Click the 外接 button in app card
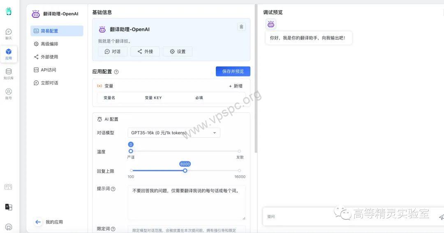This screenshot has height=233, width=444. [x=145, y=51]
